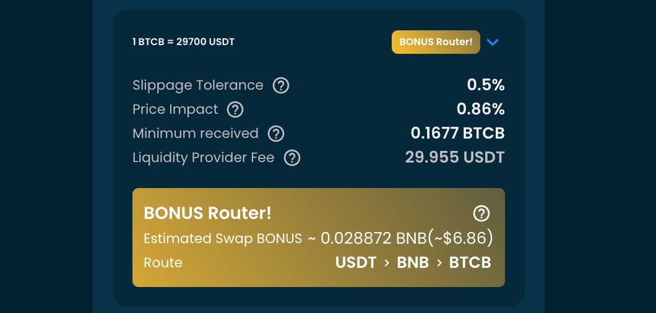Click the Liquidity Provider Fee label
656x313 pixels.
coord(204,158)
